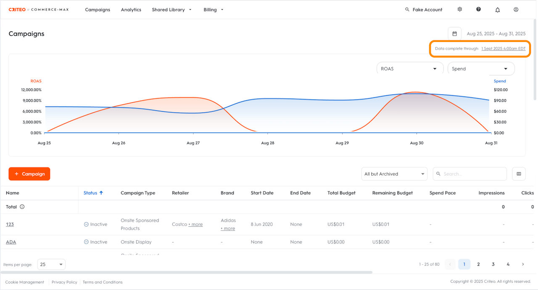
Task: Go to next page arrow
Action: pyautogui.click(x=523, y=264)
